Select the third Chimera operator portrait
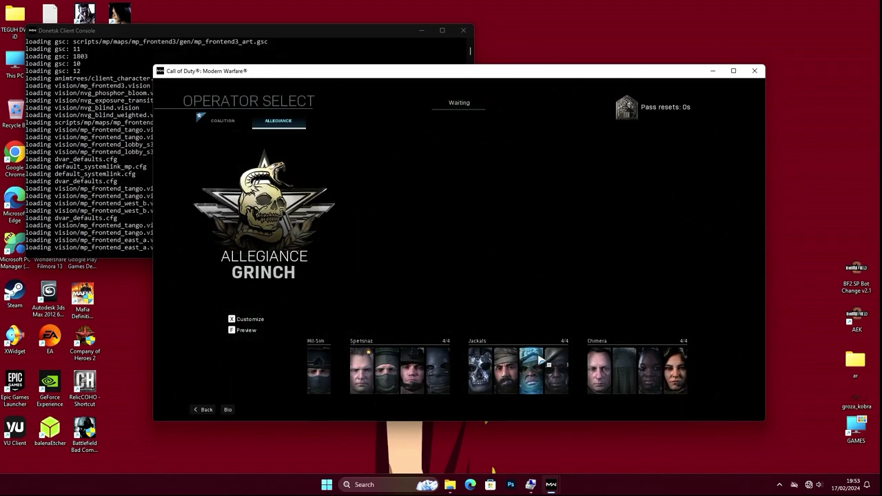This screenshot has width=882, height=496. tap(650, 371)
